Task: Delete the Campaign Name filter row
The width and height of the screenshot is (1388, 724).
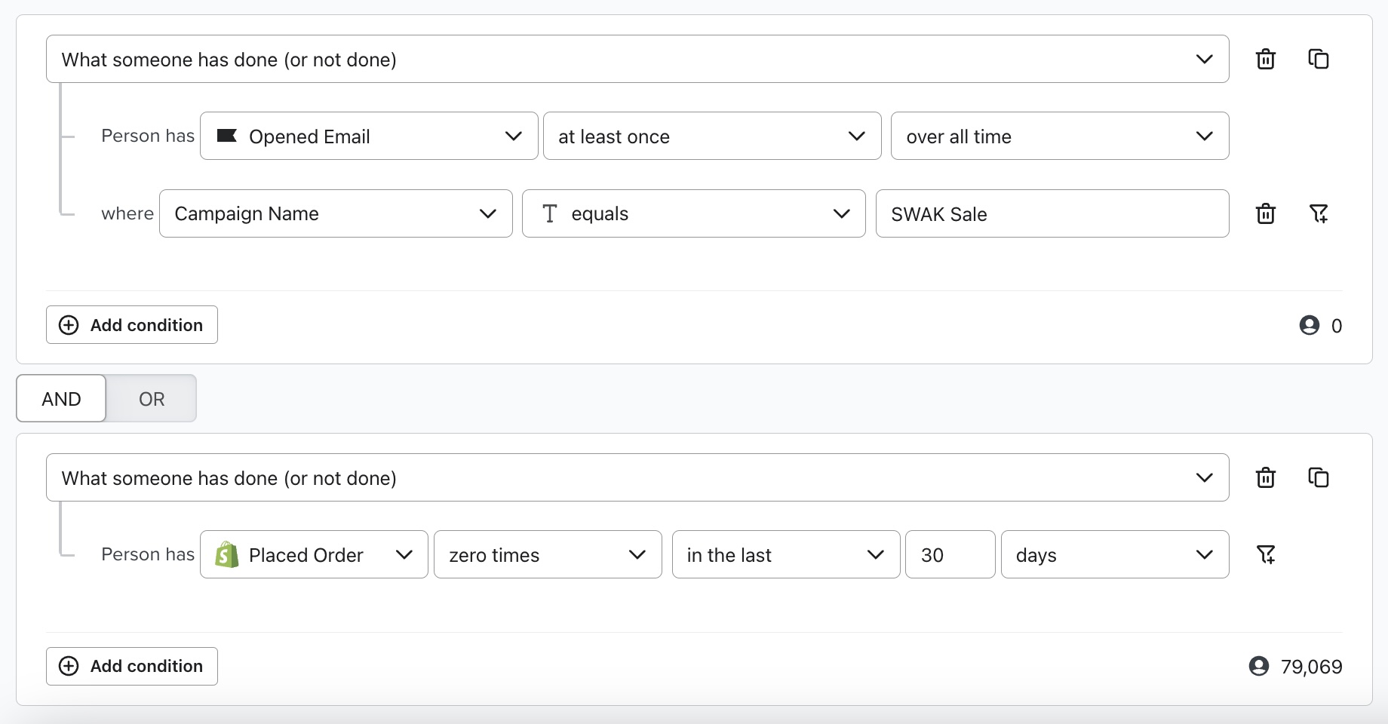Action: coord(1266,213)
